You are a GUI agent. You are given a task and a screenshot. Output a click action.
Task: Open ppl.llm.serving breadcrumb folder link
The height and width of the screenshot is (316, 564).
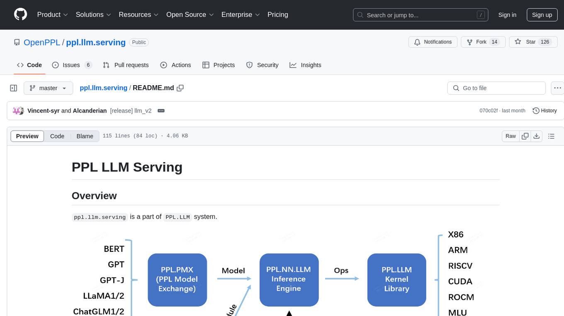(x=103, y=88)
